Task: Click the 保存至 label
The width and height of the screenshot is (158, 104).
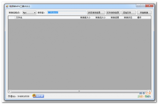Action: (41, 13)
